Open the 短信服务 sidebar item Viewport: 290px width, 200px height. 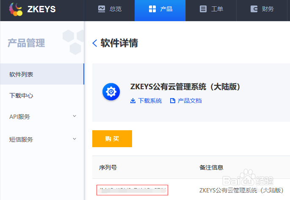pyautogui.click(x=42, y=140)
